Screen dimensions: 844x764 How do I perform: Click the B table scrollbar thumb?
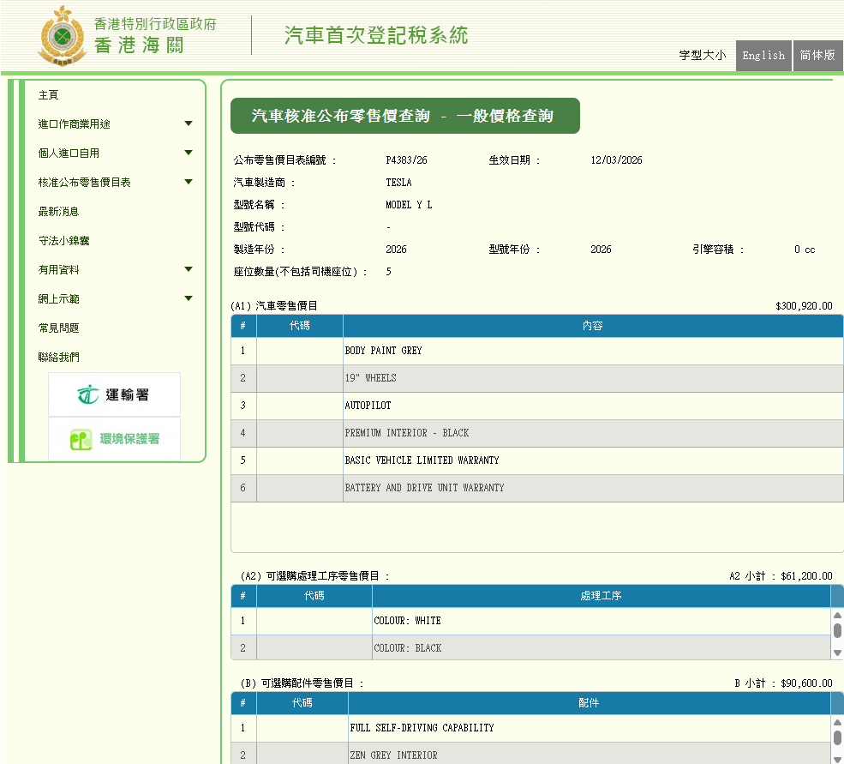(x=837, y=737)
